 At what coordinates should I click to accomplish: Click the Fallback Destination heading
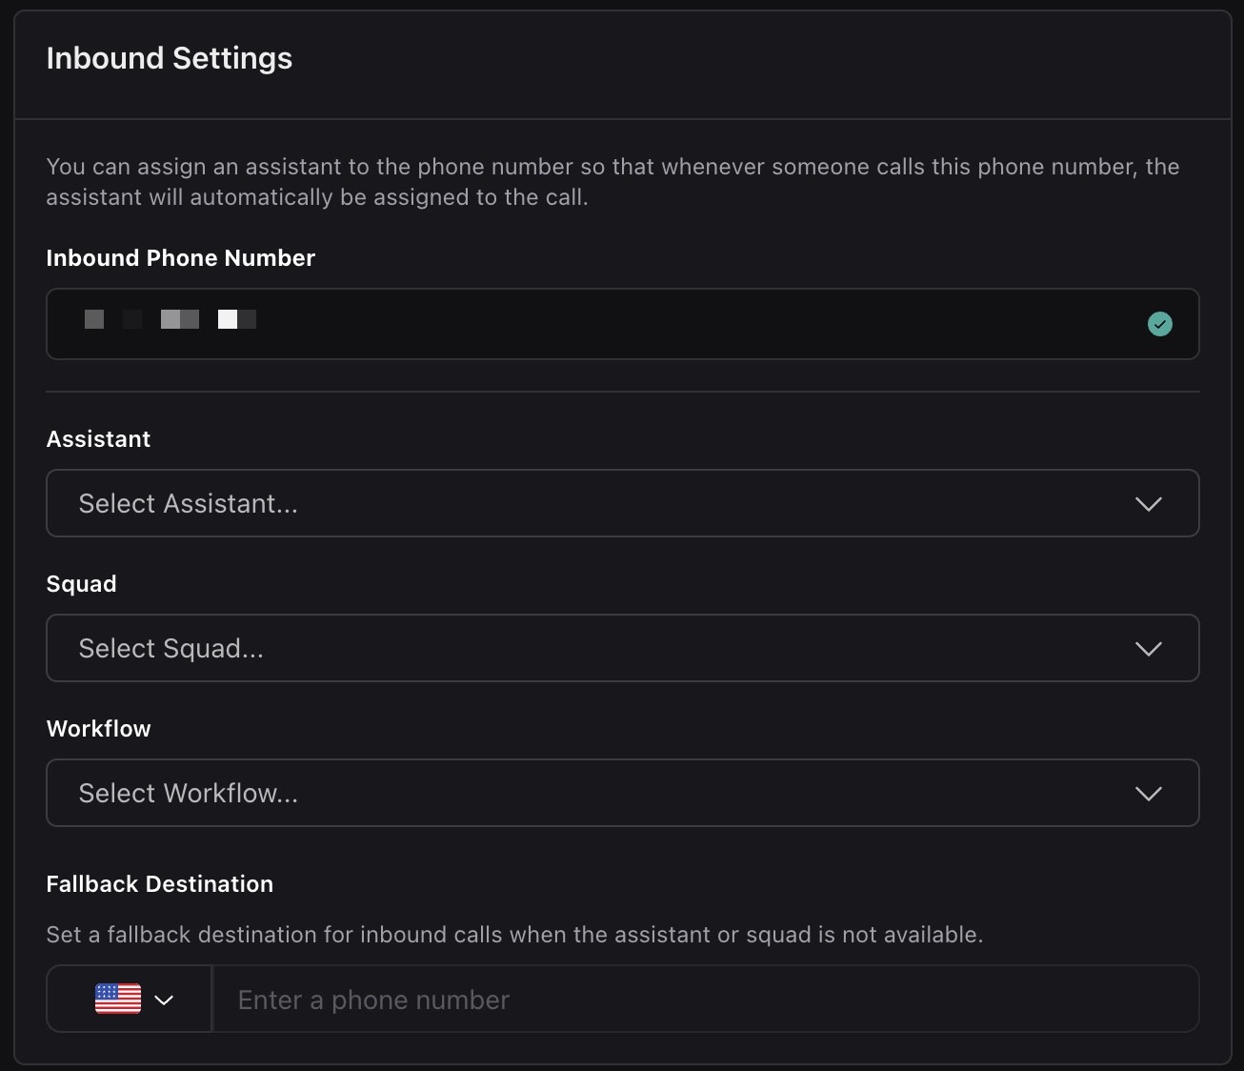pyautogui.click(x=159, y=884)
